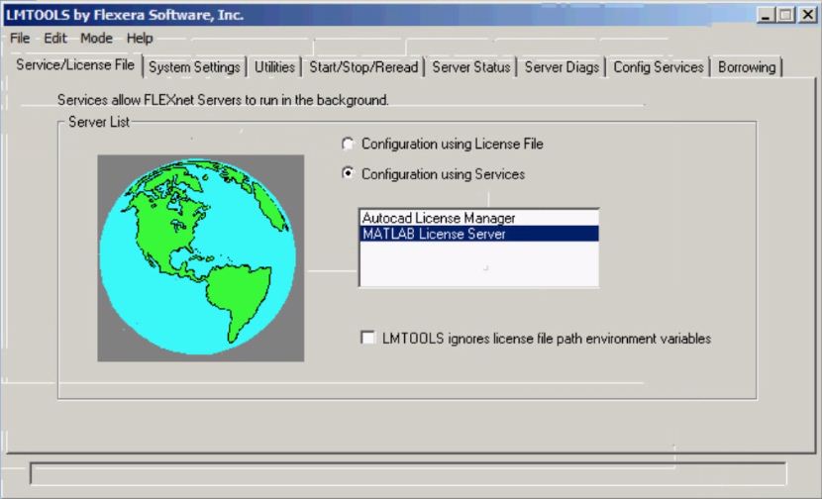Switch to the System Settings tab
Image resolution: width=822 pixels, height=499 pixels.
[194, 67]
